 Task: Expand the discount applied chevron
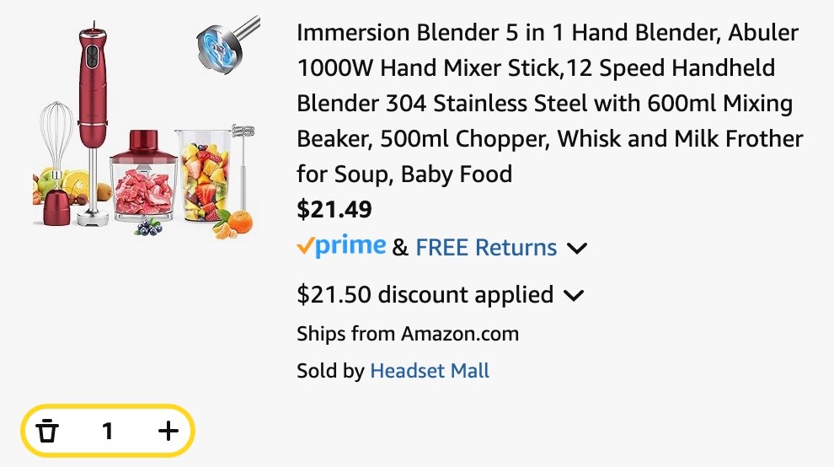pos(574,296)
